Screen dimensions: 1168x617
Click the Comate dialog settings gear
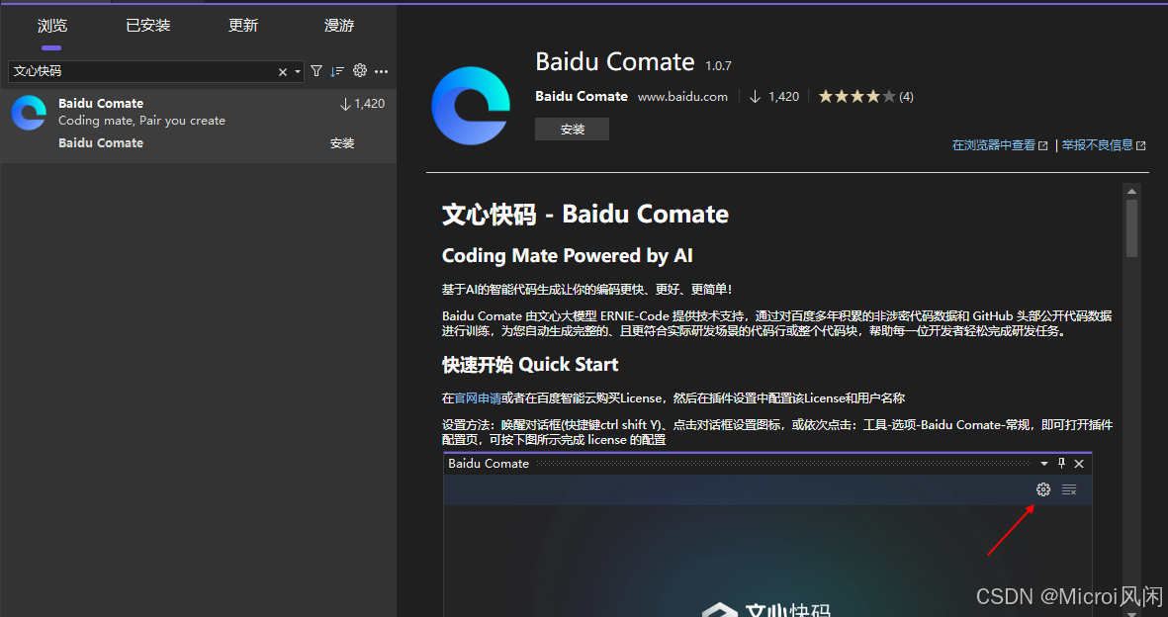[x=1042, y=489]
